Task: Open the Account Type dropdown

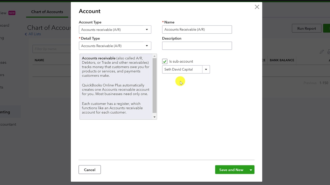Action: tap(115, 30)
